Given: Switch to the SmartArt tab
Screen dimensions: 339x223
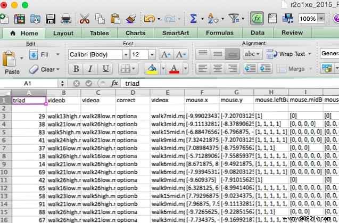Looking at the screenshot, I should pos(176,33).
